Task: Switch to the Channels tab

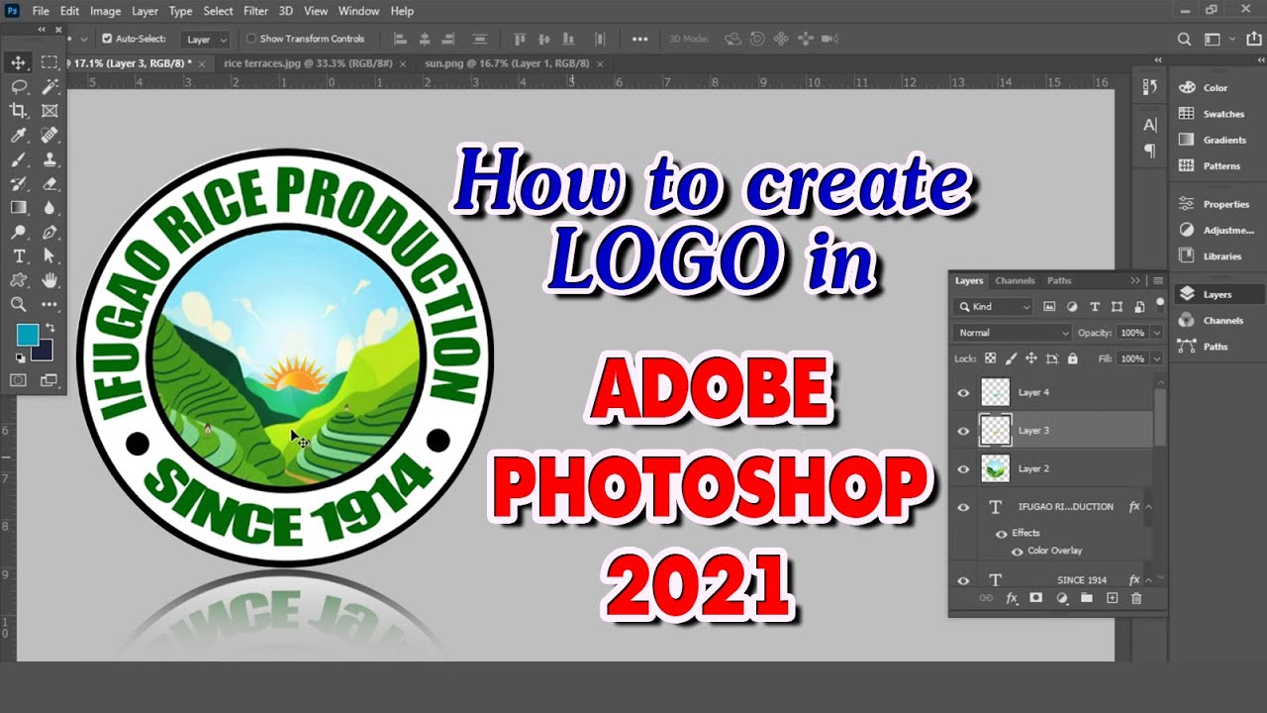Action: (x=1015, y=281)
